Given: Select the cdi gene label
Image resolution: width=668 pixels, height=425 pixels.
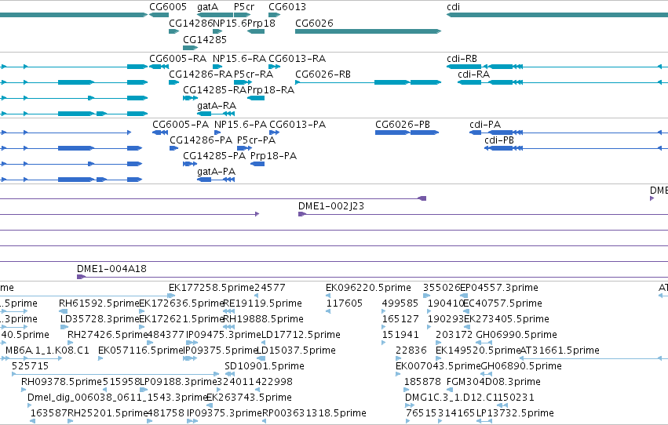Looking at the screenshot, I should pos(453,7).
